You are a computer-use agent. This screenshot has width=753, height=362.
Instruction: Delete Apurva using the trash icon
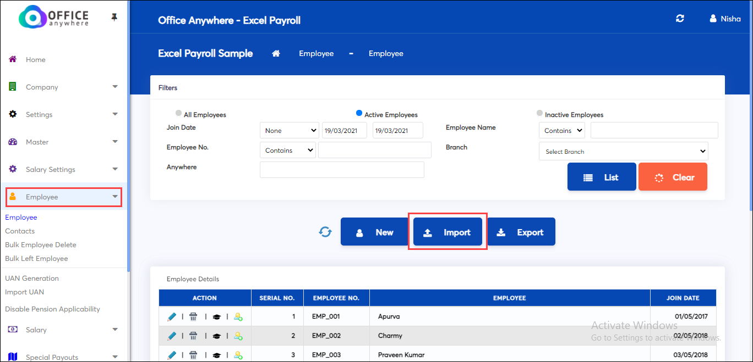[x=193, y=316]
